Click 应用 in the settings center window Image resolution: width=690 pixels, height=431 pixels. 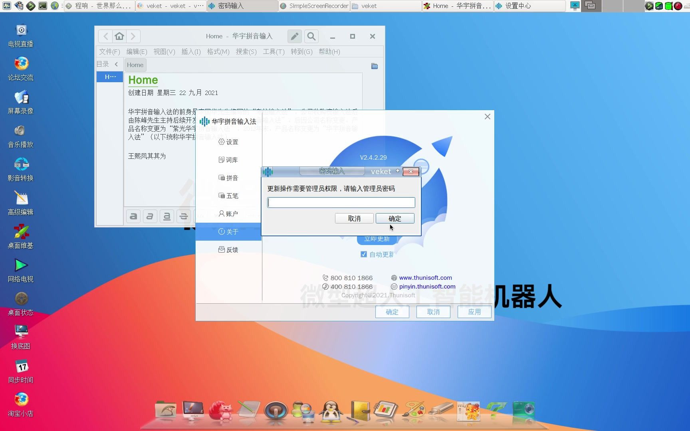(474, 312)
